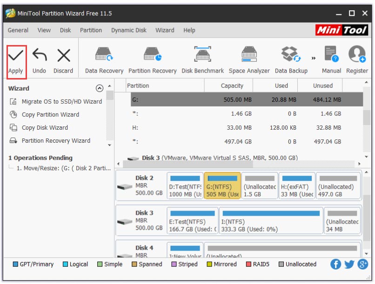Select G:(NTFS) partition block on Disk 2
Image resolution: width=375 pixels, height=284 pixels.
[222, 185]
